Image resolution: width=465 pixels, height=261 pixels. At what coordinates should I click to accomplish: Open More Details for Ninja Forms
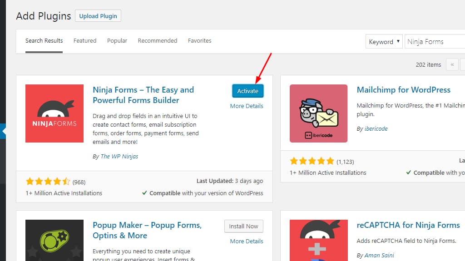(x=247, y=106)
